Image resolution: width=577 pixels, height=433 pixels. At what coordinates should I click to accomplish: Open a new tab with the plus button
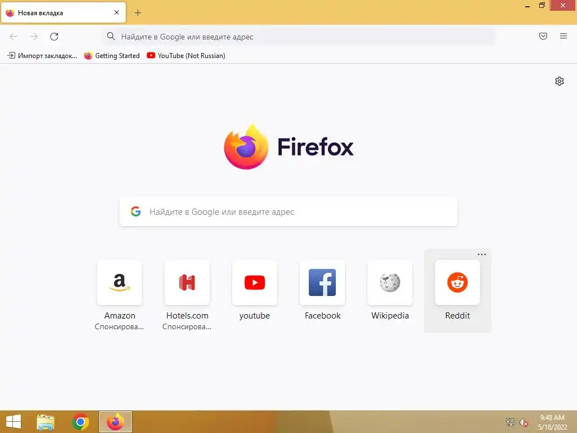137,13
